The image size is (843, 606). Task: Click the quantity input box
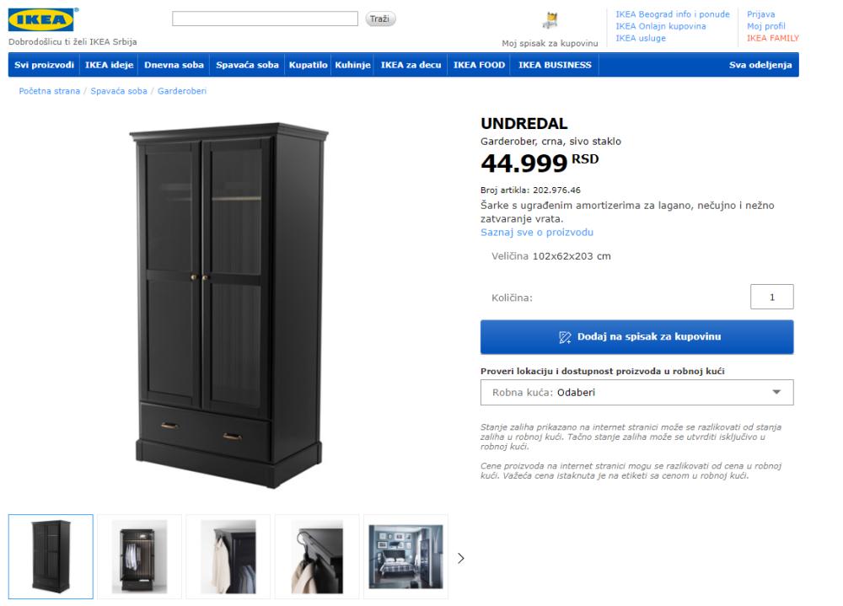click(x=772, y=297)
